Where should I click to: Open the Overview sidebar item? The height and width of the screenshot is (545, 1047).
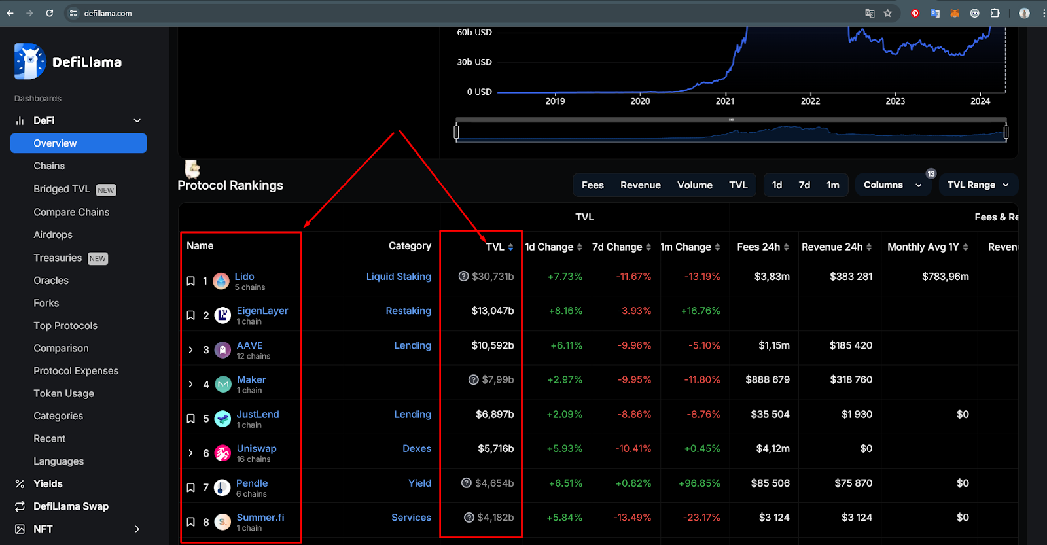tap(79, 143)
